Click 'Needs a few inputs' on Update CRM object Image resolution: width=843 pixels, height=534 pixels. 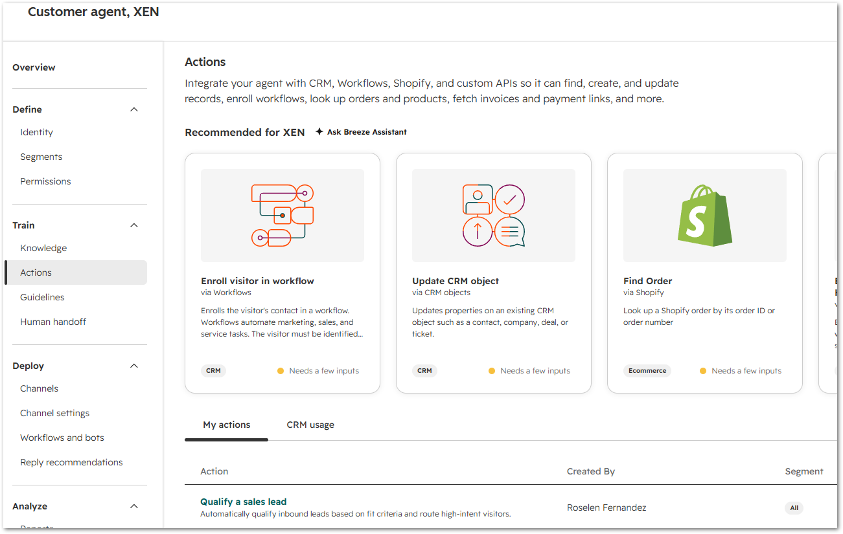535,371
